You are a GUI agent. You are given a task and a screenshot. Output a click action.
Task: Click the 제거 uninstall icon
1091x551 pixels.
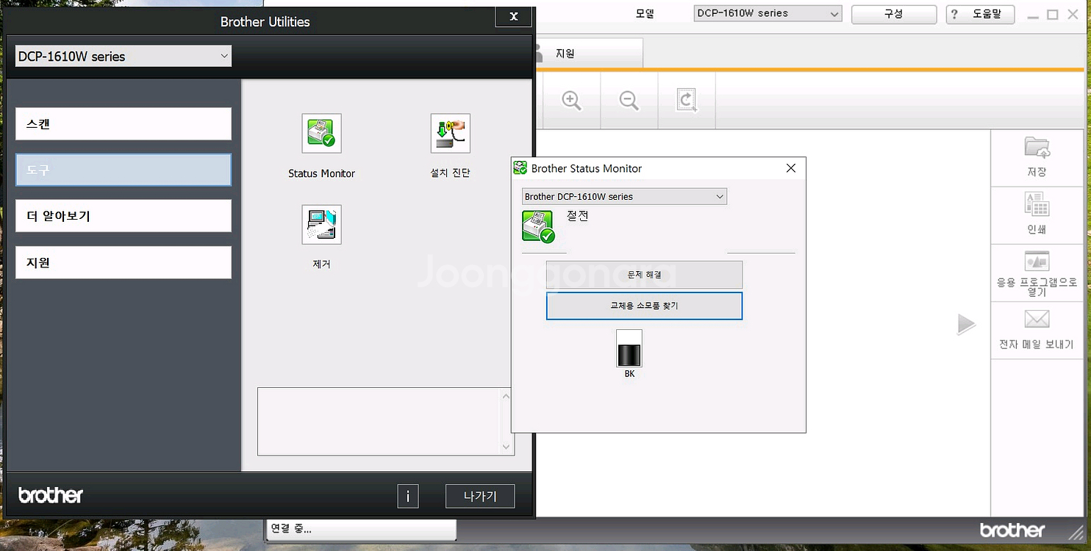click(321, 225)
